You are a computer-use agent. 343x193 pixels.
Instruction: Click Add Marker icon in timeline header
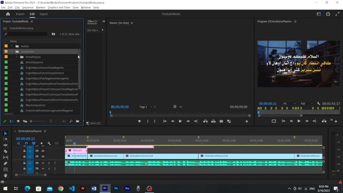coord(42,144)
